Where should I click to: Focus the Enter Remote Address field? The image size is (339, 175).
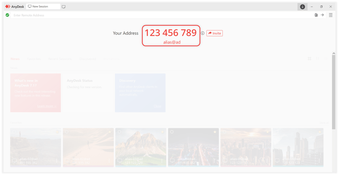pos(162,15)
